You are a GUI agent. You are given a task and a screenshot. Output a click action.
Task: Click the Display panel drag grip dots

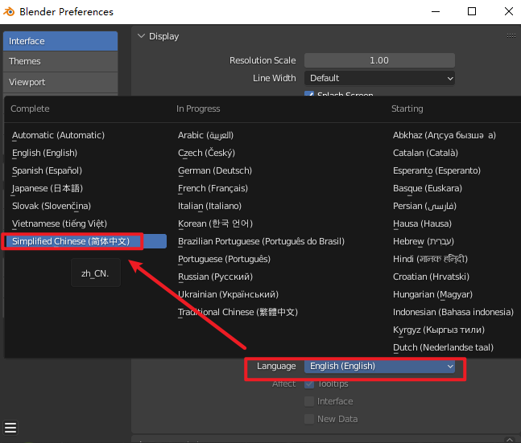point(511,36)
